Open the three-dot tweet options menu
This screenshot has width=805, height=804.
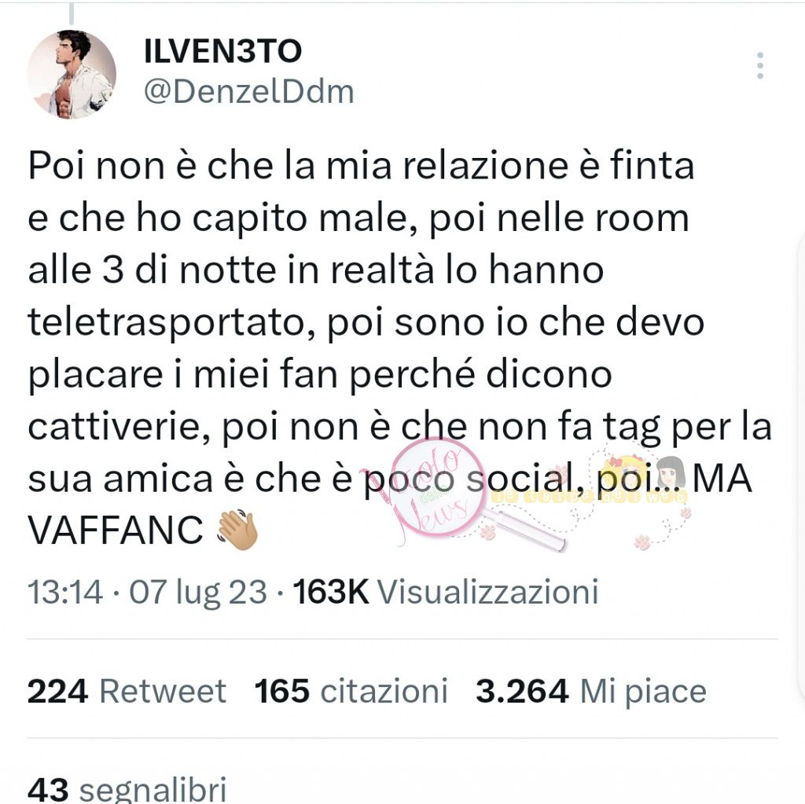tap(760, 66)
